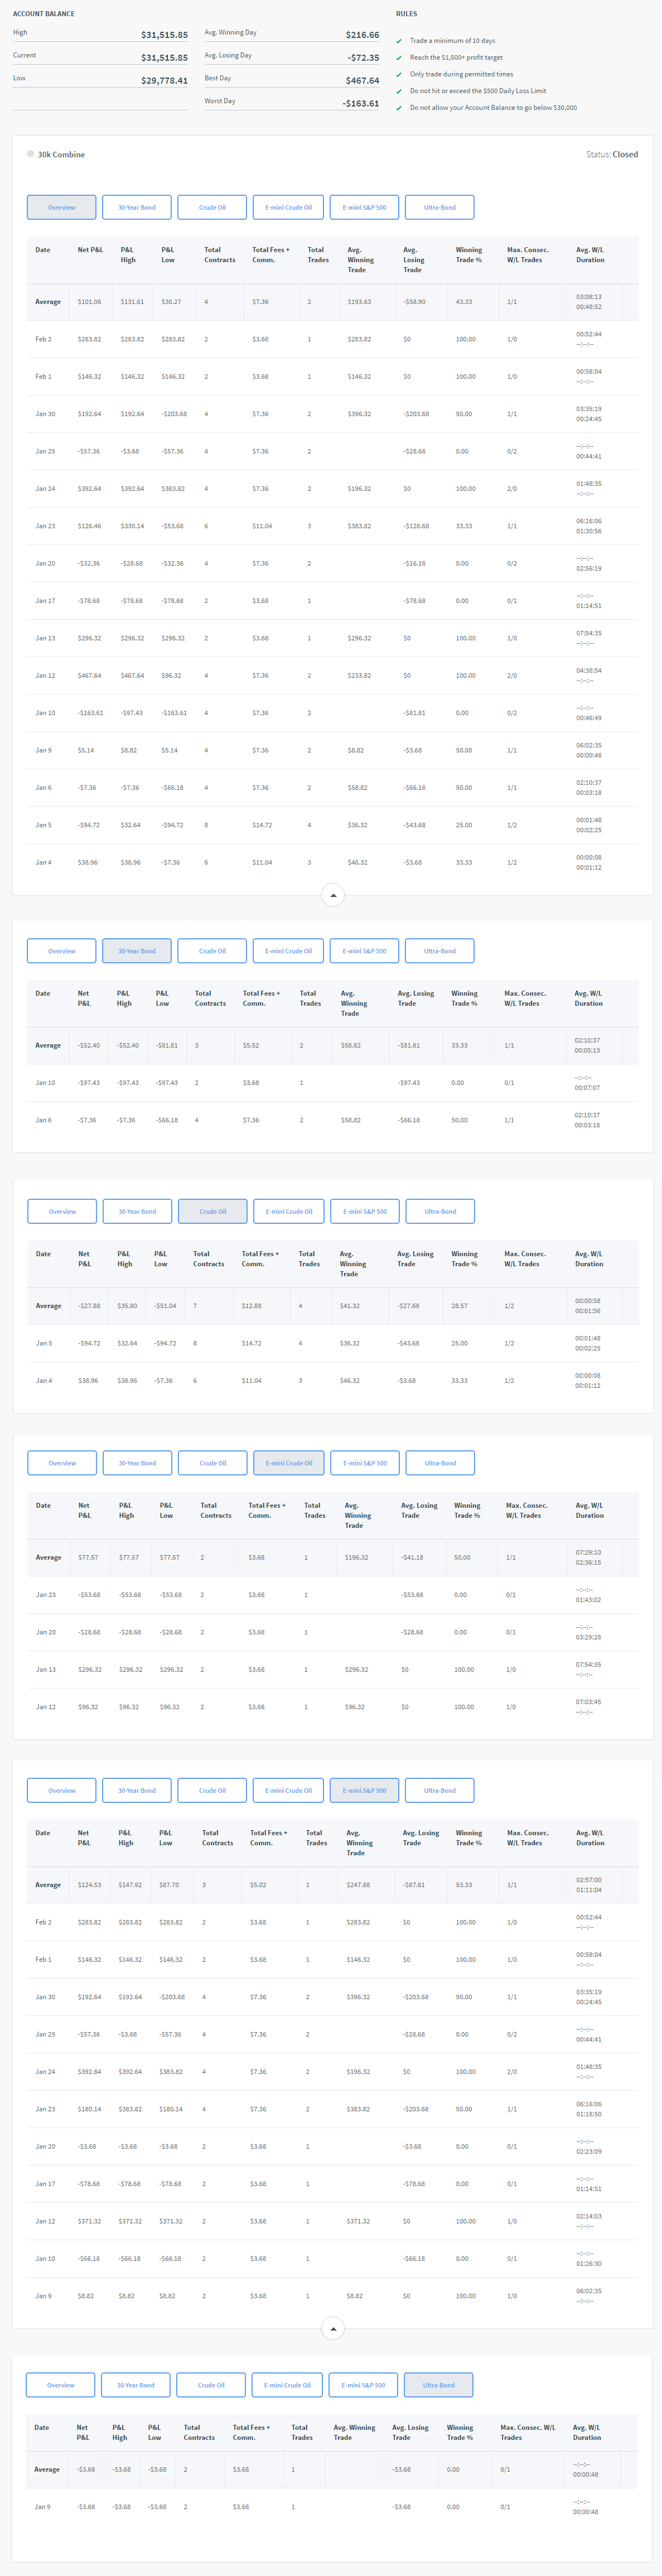The width and height of the screenshot is (662, 2576).
Task: Click the checkmark beside the $500 Daily Loss Limit rule
Action: (399, 91)
